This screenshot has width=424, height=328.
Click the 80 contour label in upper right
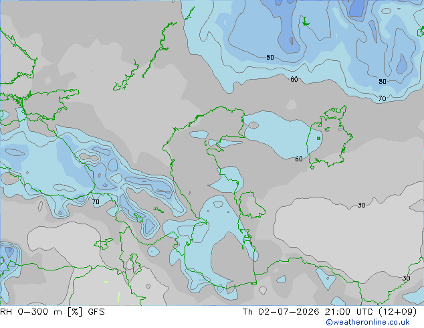pyautogui.click(x=382, y=82)
